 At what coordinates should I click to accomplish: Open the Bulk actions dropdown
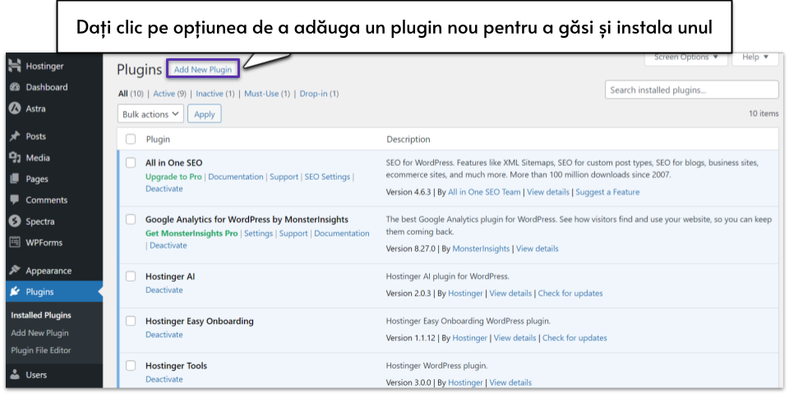[151, 115]
